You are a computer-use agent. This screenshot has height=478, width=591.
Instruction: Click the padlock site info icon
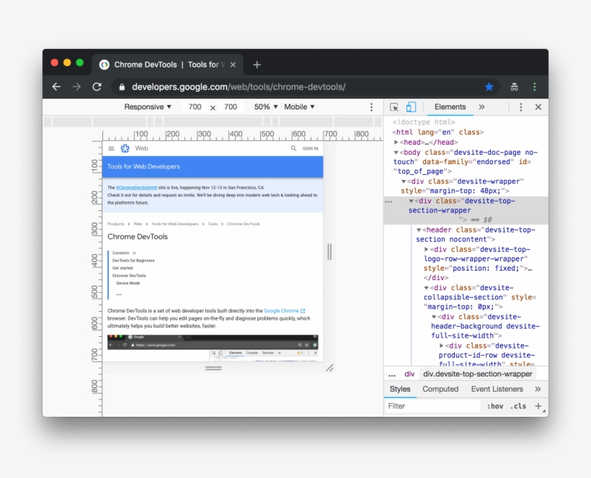122,87
